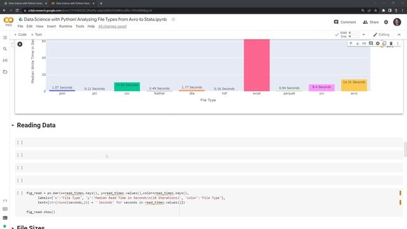This screenshot has height=229, width=407.
Task: Click the yellow avro bar
Action: pyautogui.click(x=354, y=85)
